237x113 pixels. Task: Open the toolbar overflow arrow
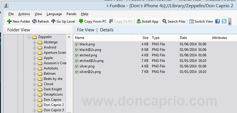click(230, 21)
